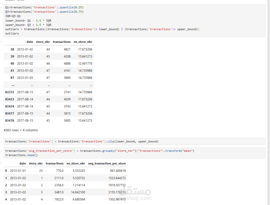Click transactions value 1922.0

(x=59, y=199)
